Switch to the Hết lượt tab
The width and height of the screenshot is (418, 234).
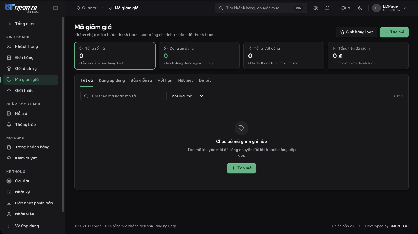[x=185, y=81]
